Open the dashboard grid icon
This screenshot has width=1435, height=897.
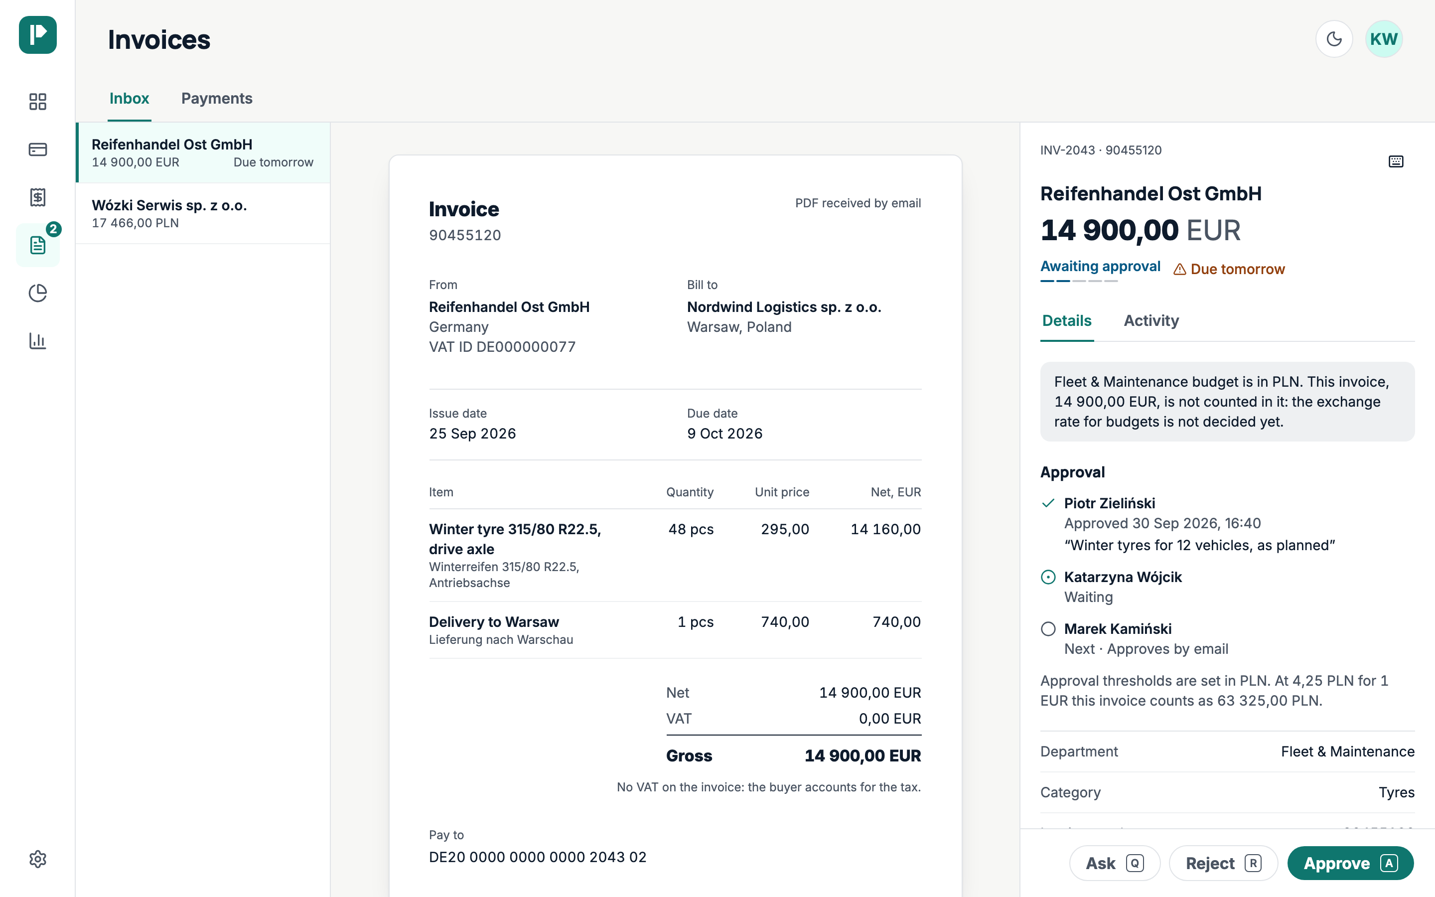pos(37,102)
